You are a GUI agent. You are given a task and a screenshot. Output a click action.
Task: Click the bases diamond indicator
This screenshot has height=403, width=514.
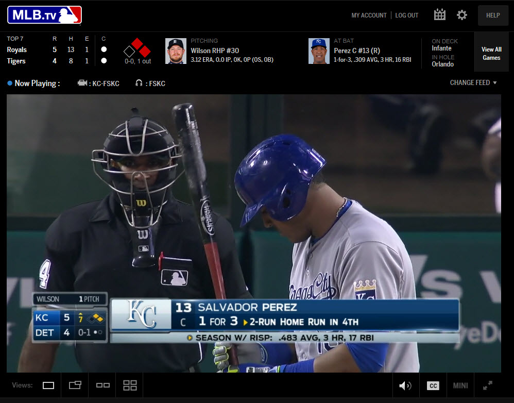coord(137,48)
